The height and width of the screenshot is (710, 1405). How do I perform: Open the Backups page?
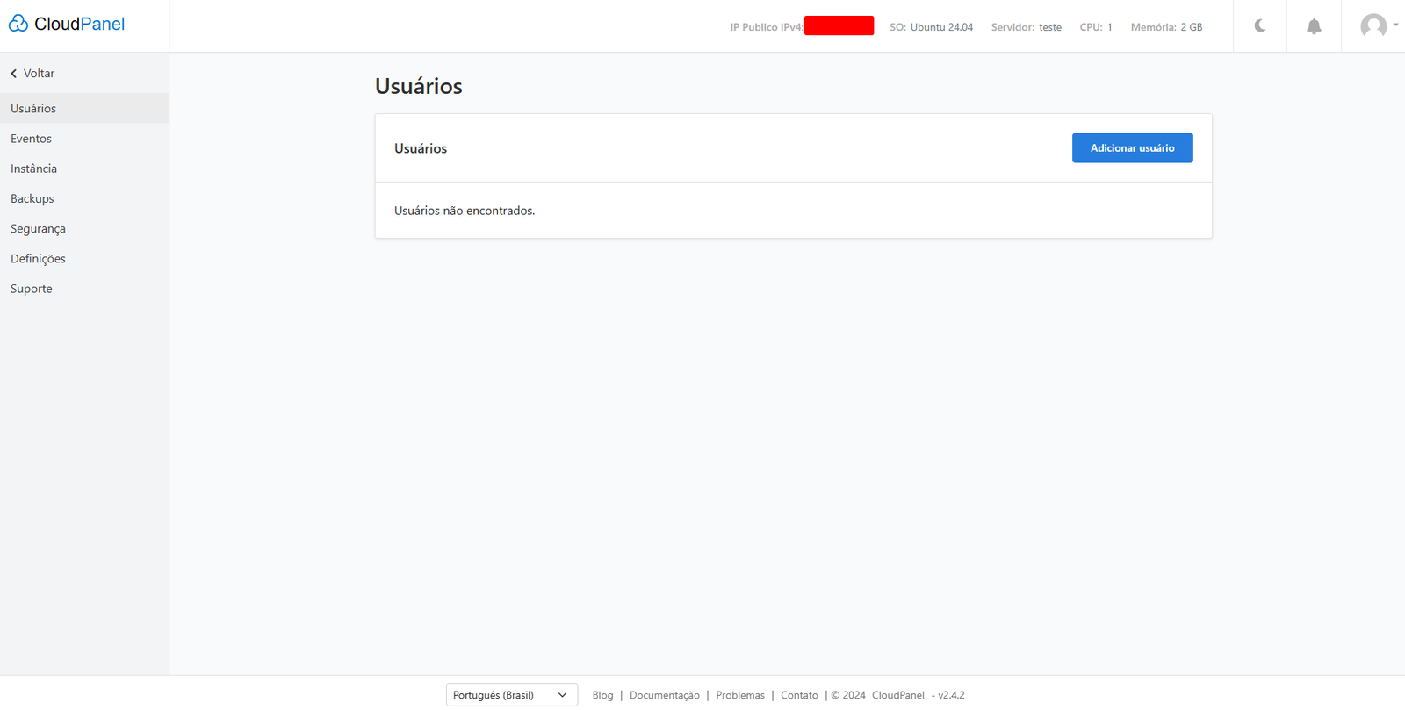coord(32,199)
